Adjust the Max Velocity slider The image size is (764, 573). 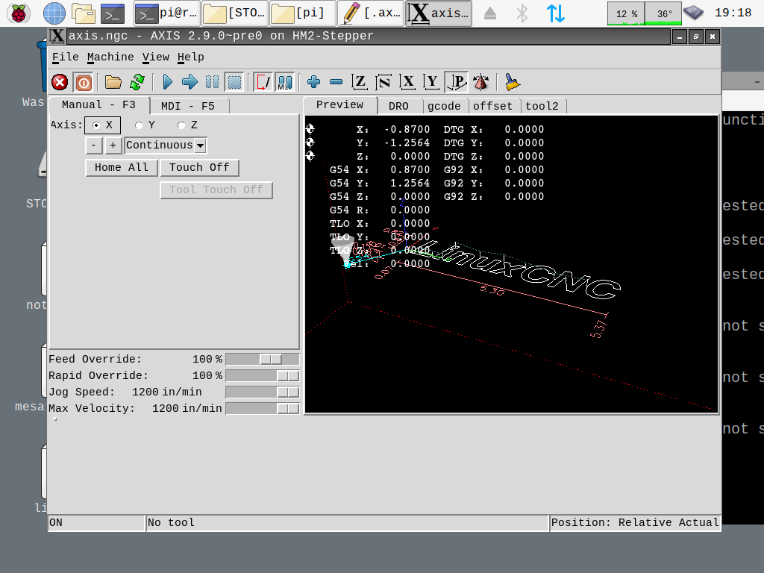(262, 408)
